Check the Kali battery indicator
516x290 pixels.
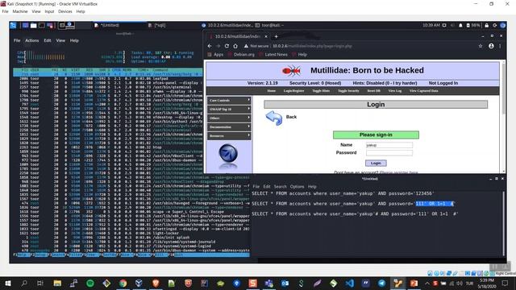tap(473, 25)
